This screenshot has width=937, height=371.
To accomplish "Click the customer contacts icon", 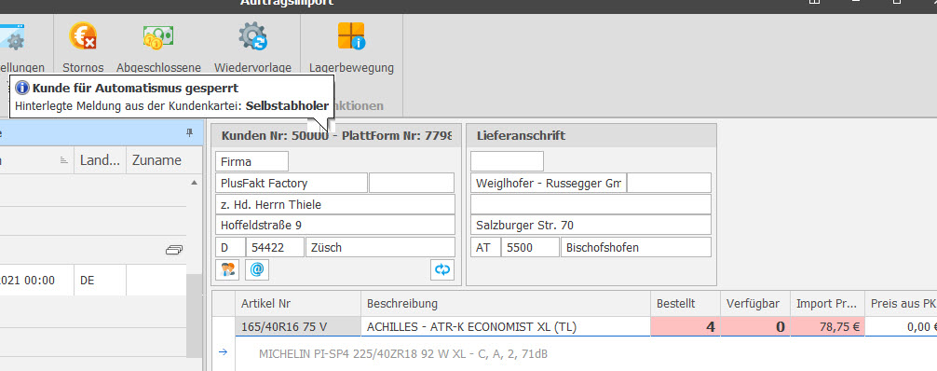I will click(227, 269).
